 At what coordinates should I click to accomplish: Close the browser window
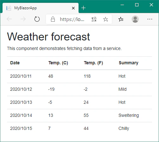click(151, 5)
